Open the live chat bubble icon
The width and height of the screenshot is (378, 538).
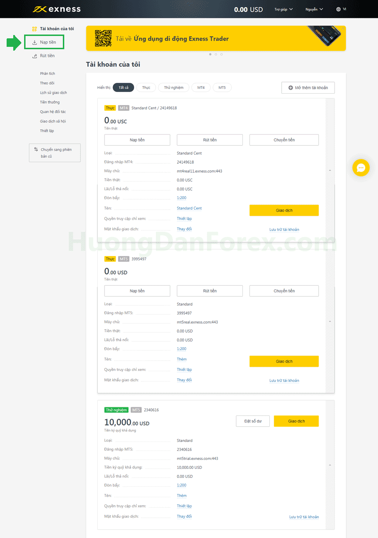click(361, 168)
